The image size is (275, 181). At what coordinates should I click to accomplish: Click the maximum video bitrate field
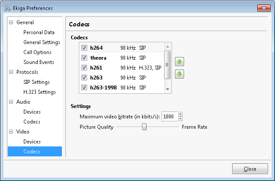tap(169, 117)
